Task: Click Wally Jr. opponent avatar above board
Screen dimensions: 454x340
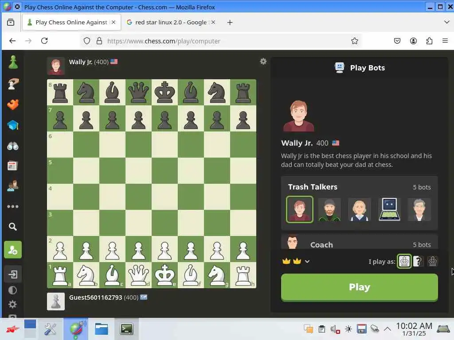Action: click(x=56, y=66)
